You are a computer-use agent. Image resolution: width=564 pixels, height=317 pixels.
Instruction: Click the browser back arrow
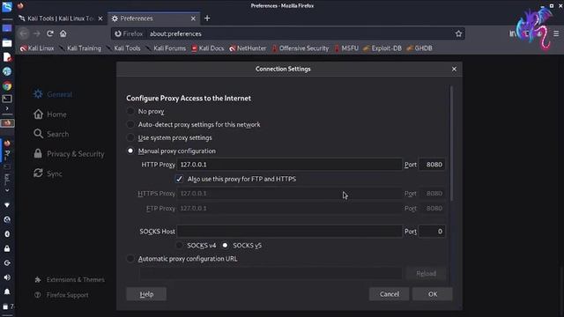click(24, 33)
